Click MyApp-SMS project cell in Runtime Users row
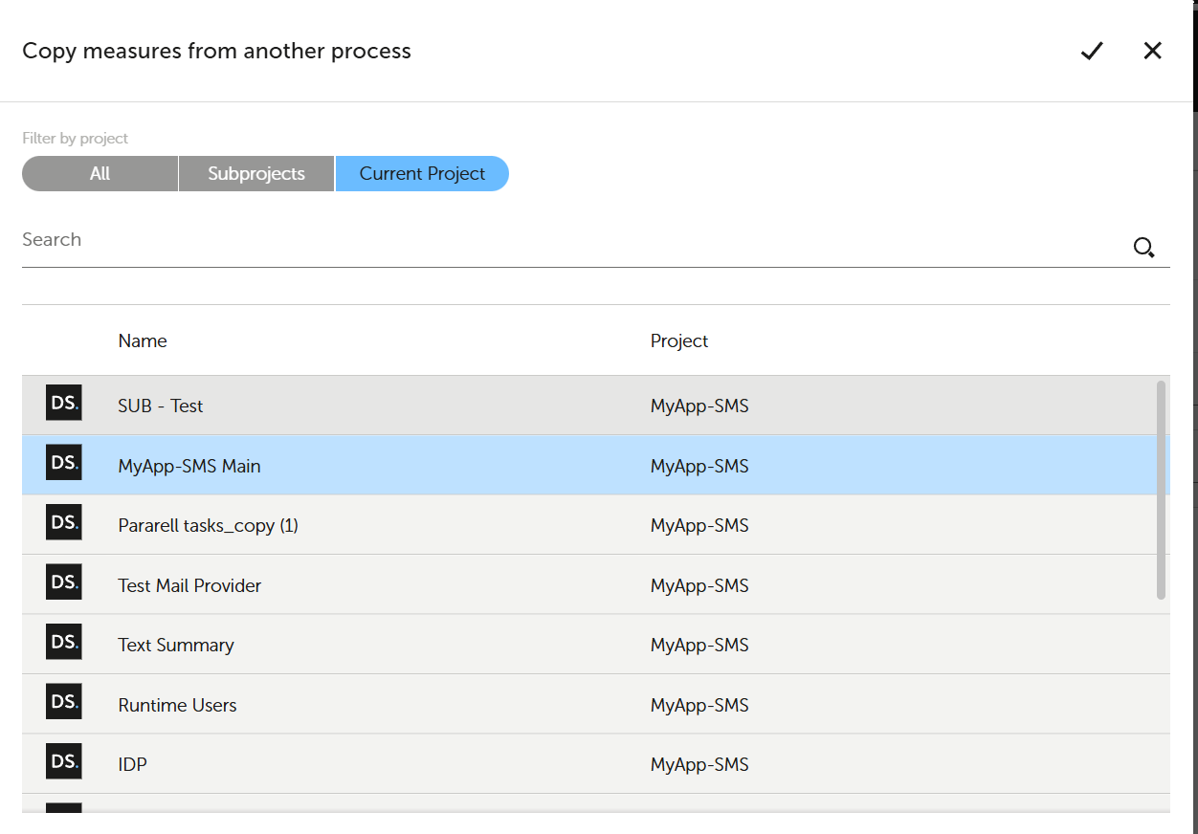 coord(699,705)
